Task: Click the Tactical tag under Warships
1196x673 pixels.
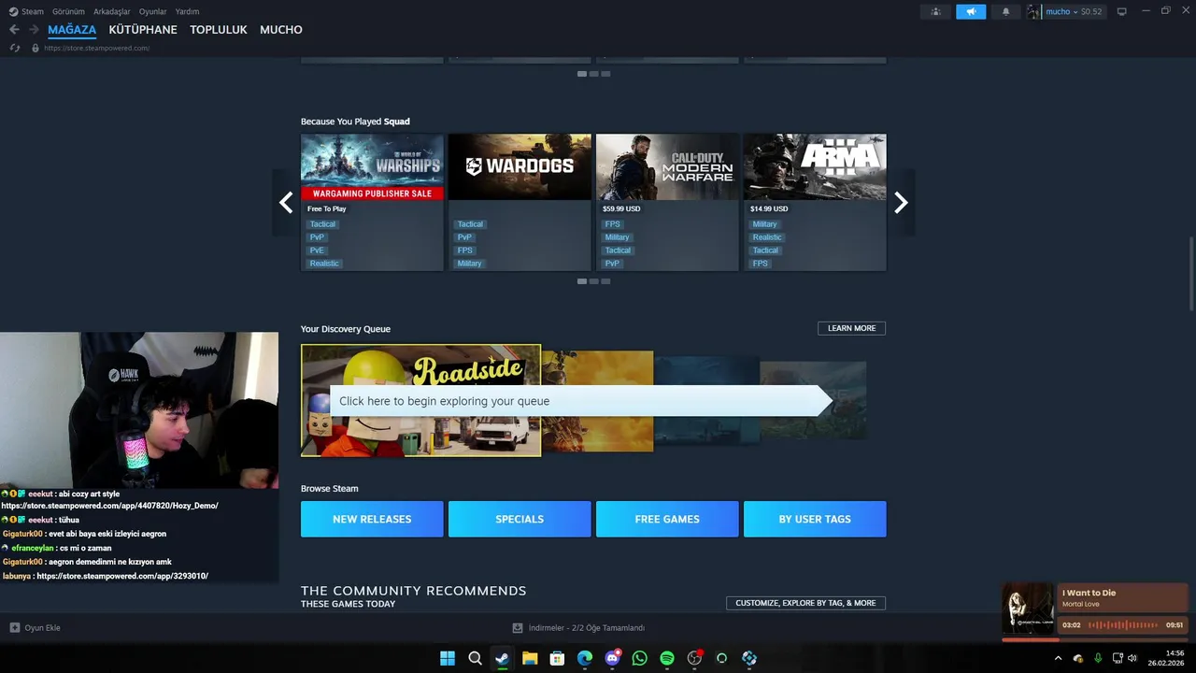Action: (x=322, y=224)
